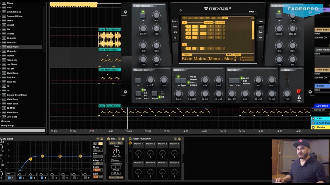The height and width of the screenshot is (185, 330).
Task: Toggle Push That Sh# rack activator icon
Action: tap(130, 139)
